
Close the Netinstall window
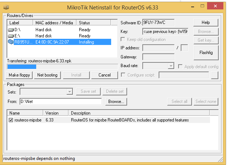click(x=215, y=6)
